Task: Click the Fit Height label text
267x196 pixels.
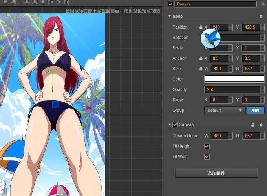Action: tap(181, 146)
